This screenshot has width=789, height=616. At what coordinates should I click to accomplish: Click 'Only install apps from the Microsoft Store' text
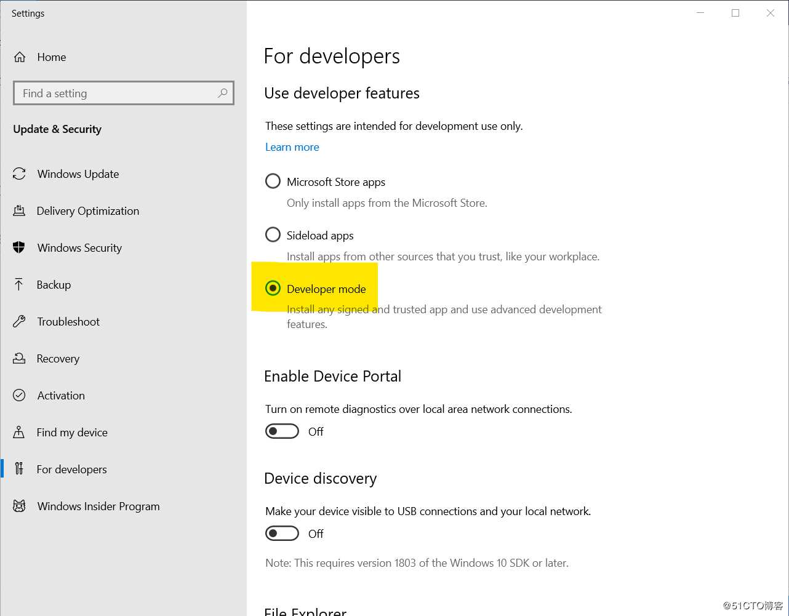click(x=387, y=203)
